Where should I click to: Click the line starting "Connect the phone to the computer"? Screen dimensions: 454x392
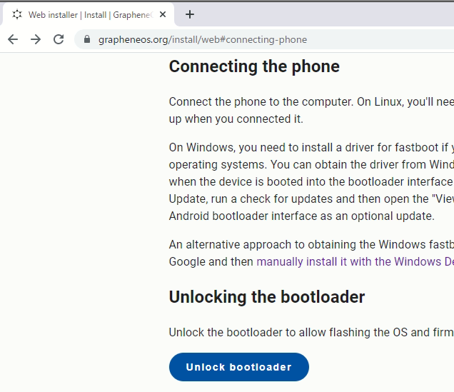[x=311, y=102]
